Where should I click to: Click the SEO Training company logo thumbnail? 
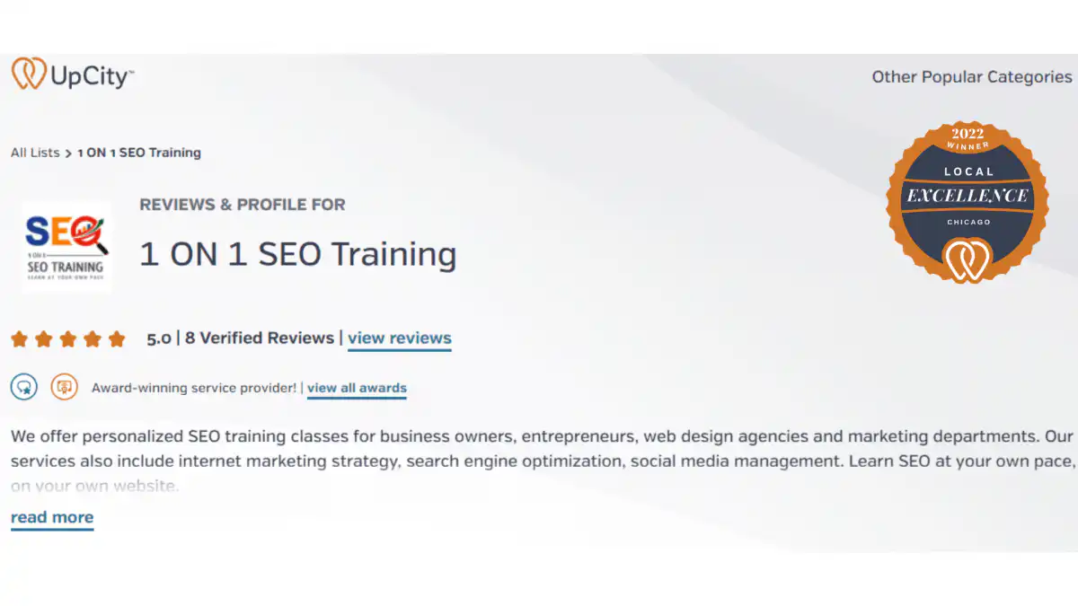point(66,246)
